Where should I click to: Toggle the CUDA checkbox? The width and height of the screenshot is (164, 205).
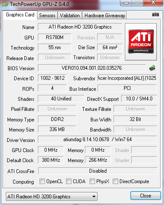point(69,181)
